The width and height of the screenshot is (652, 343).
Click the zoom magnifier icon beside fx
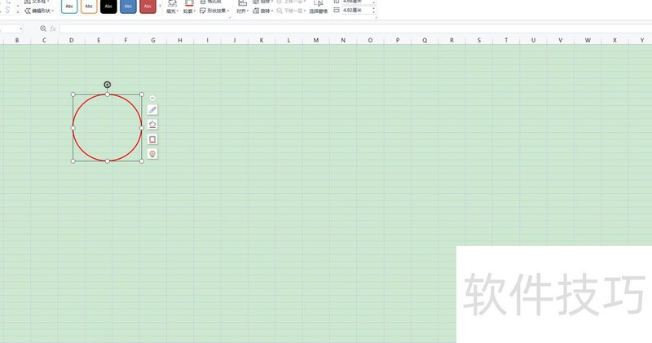pyautogui.click(x=43, y=29)
